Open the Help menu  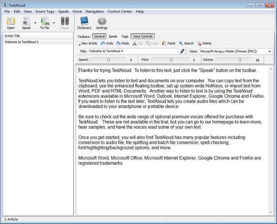(140, 11)
